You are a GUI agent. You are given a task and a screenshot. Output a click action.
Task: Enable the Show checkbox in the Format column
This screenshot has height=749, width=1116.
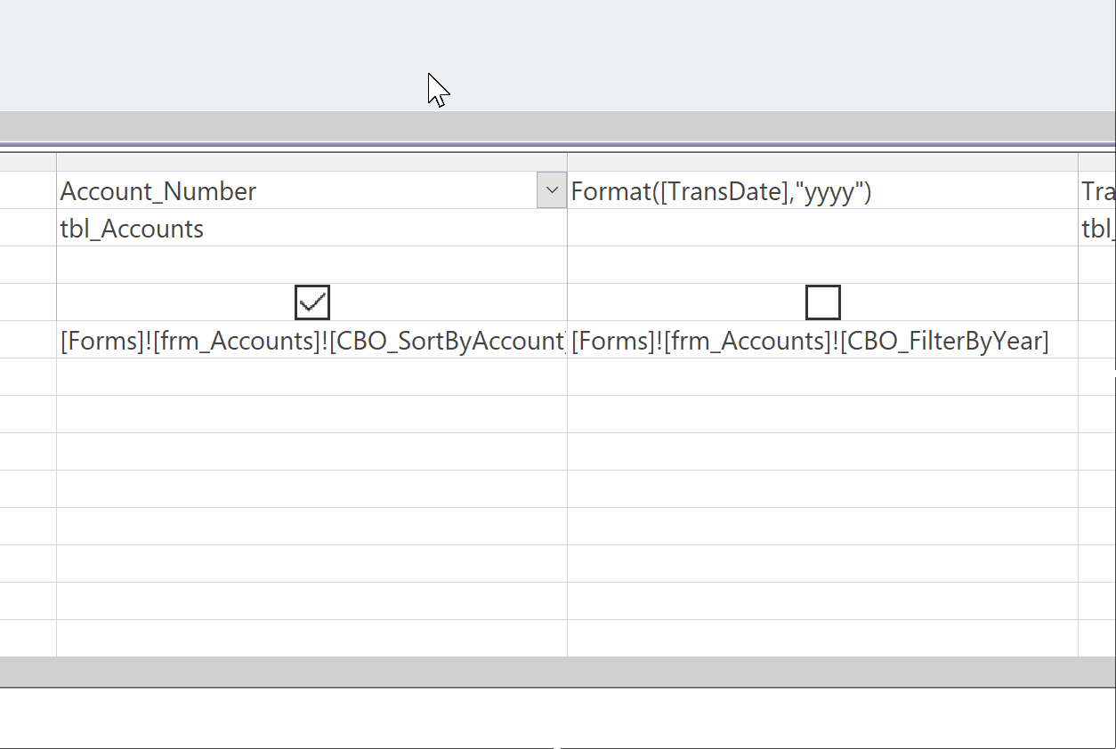[822, 302]
